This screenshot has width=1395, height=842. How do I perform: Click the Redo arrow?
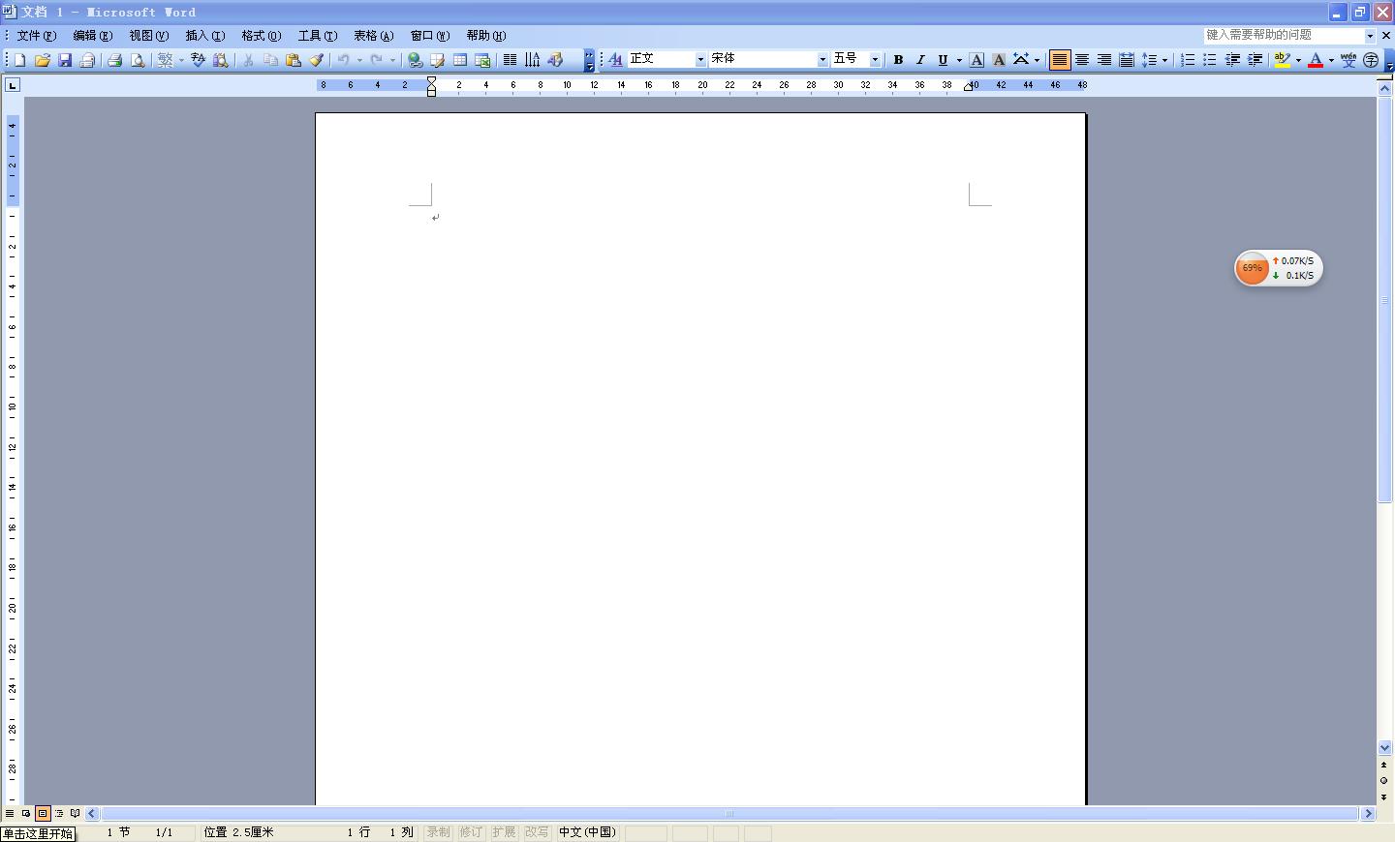coord(376,60)
